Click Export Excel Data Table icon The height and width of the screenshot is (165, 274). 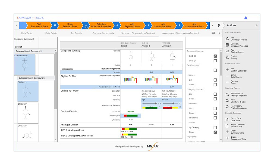tap(227, 119)
